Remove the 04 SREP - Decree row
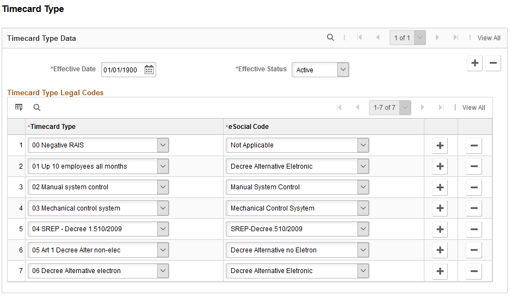512x297 pixels. [x=474, y=229]
